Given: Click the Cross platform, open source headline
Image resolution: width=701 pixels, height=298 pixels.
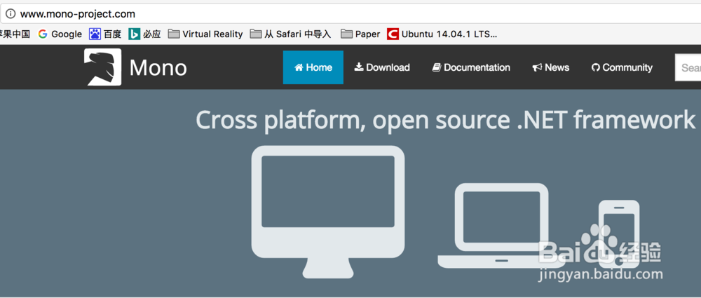Looking at the screenshot, I should [x=446, y=120].
